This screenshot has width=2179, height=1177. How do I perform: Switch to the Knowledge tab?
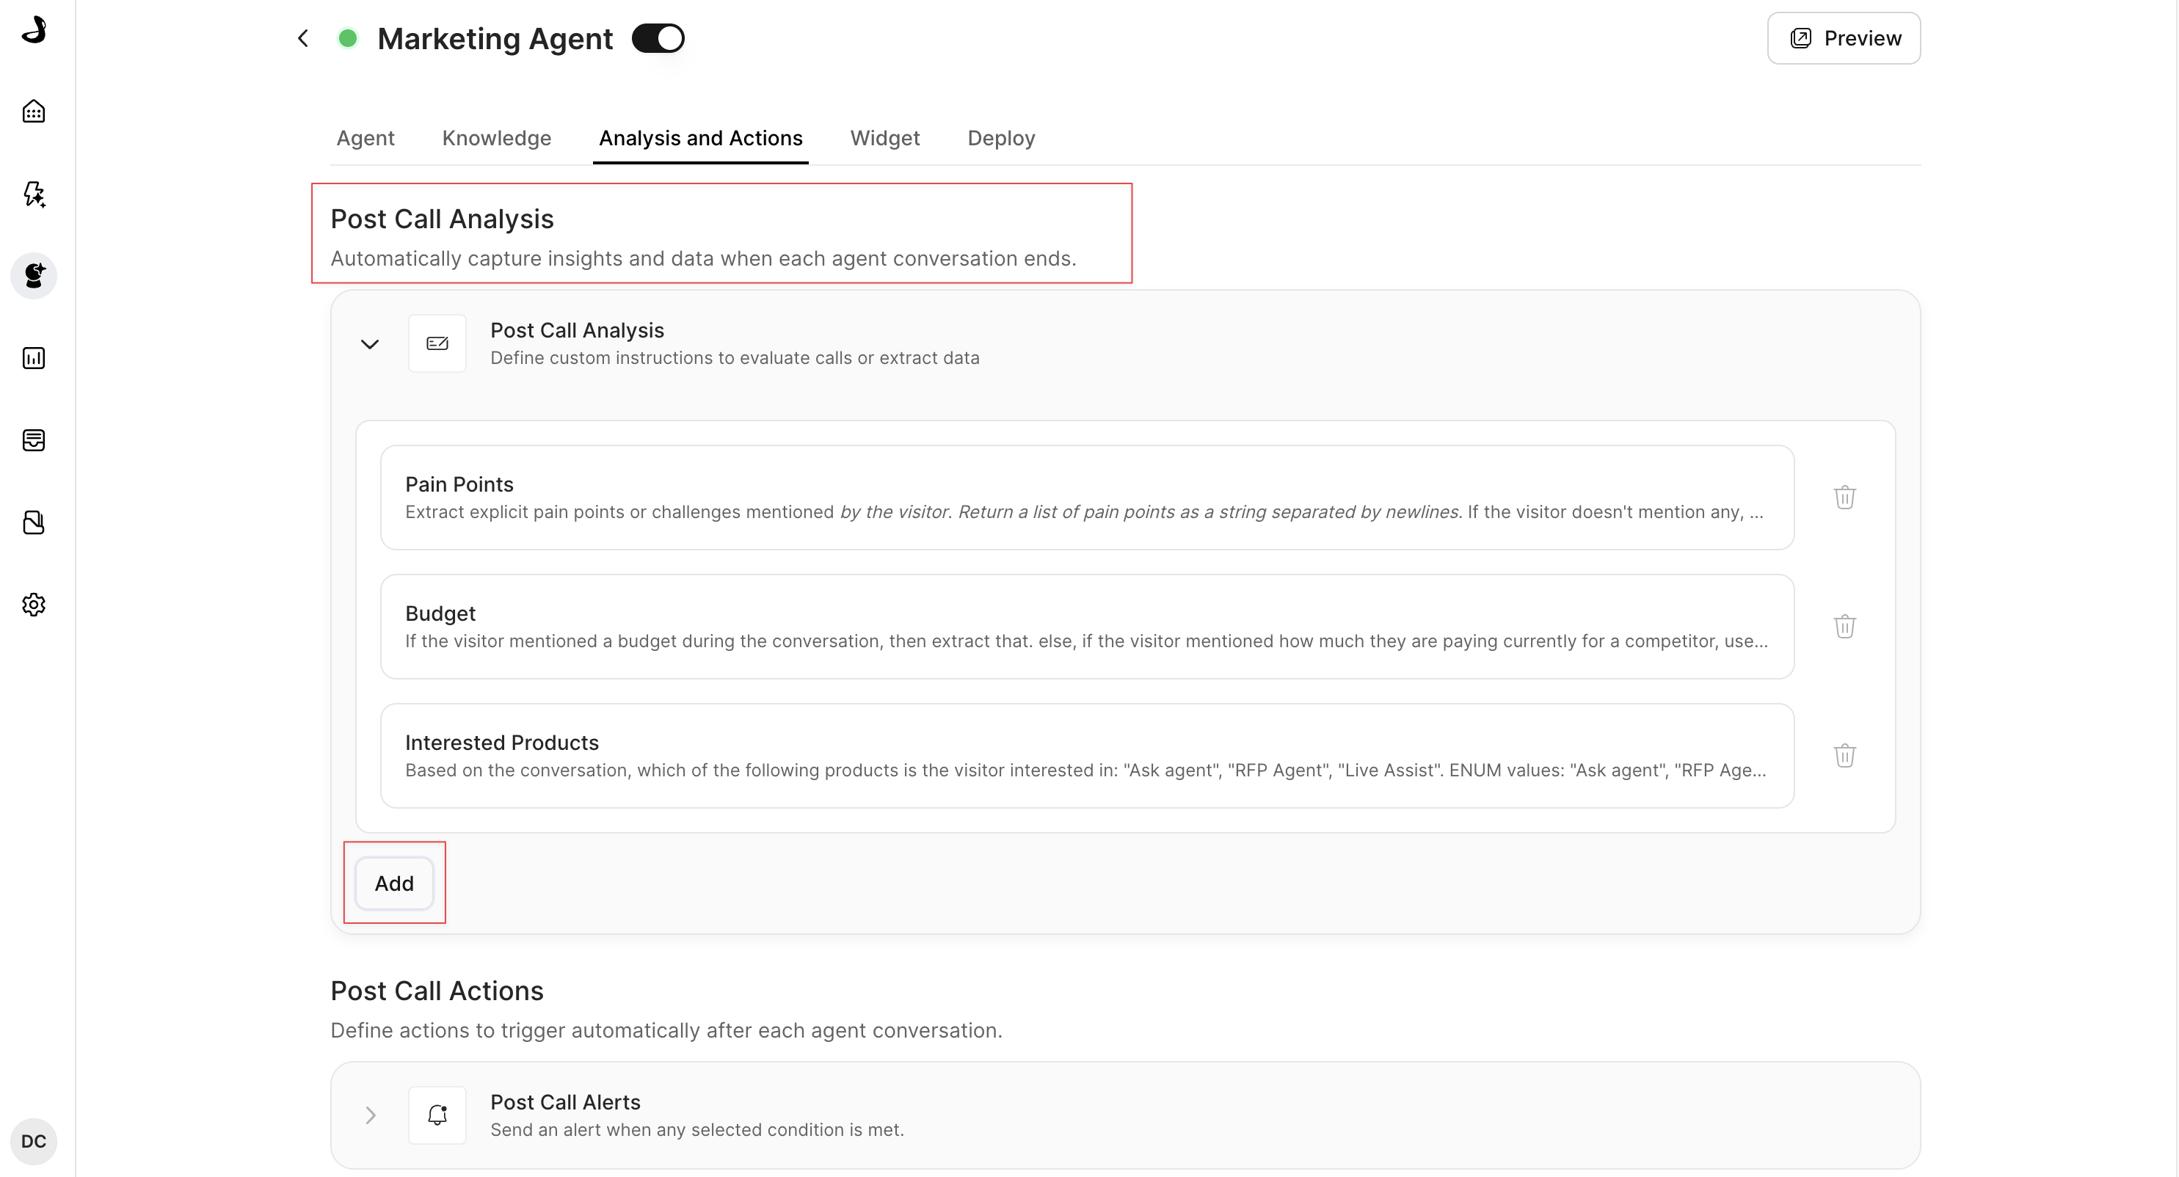[x=497, y=138]
